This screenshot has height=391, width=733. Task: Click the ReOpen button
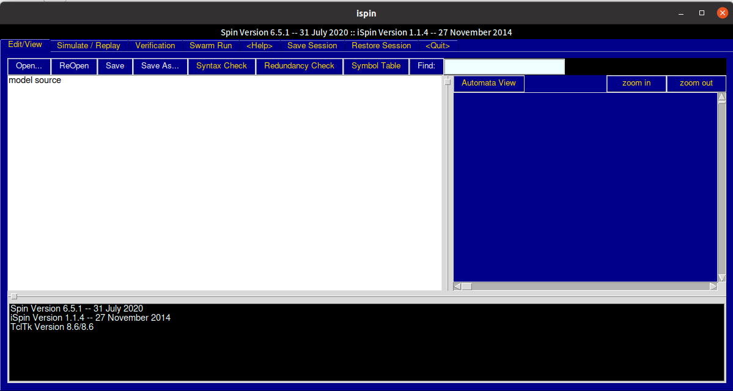point(75,67)
